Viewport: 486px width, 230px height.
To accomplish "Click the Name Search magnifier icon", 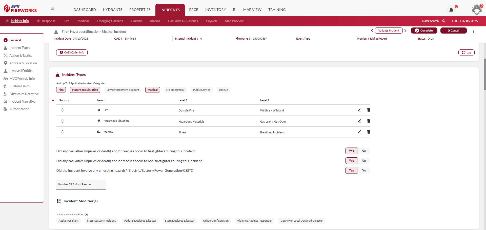I will pos(443,21).
